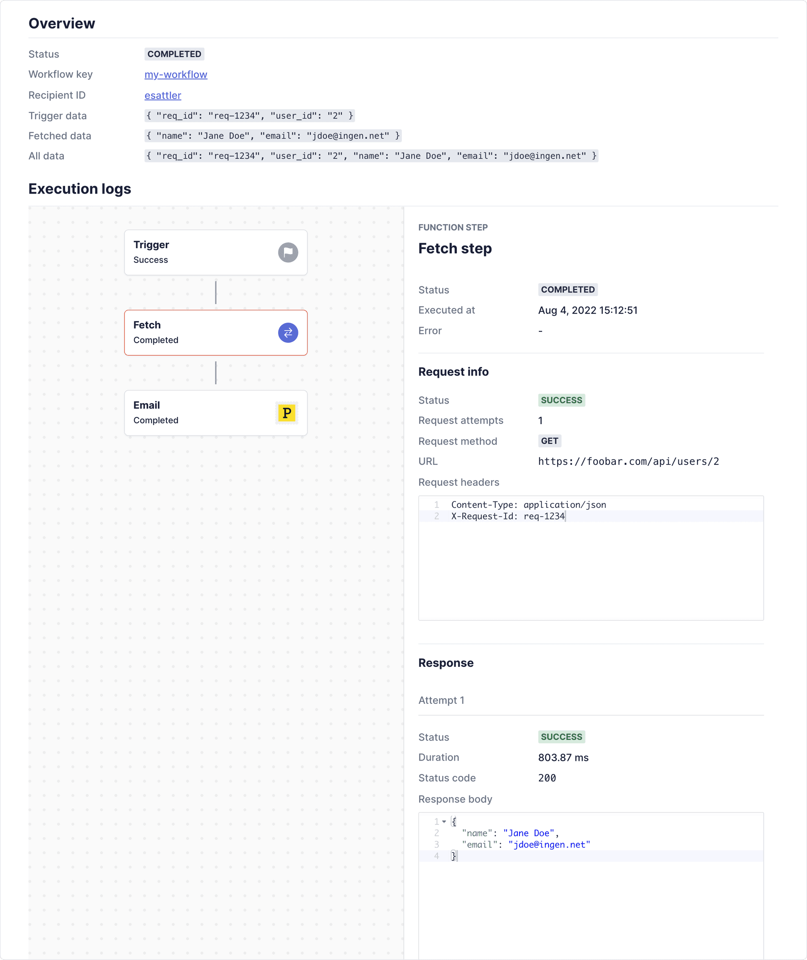Click the "name": "Jane Doe" line
Viewport: 807px width, 960px height.
(x=510, y=833)
